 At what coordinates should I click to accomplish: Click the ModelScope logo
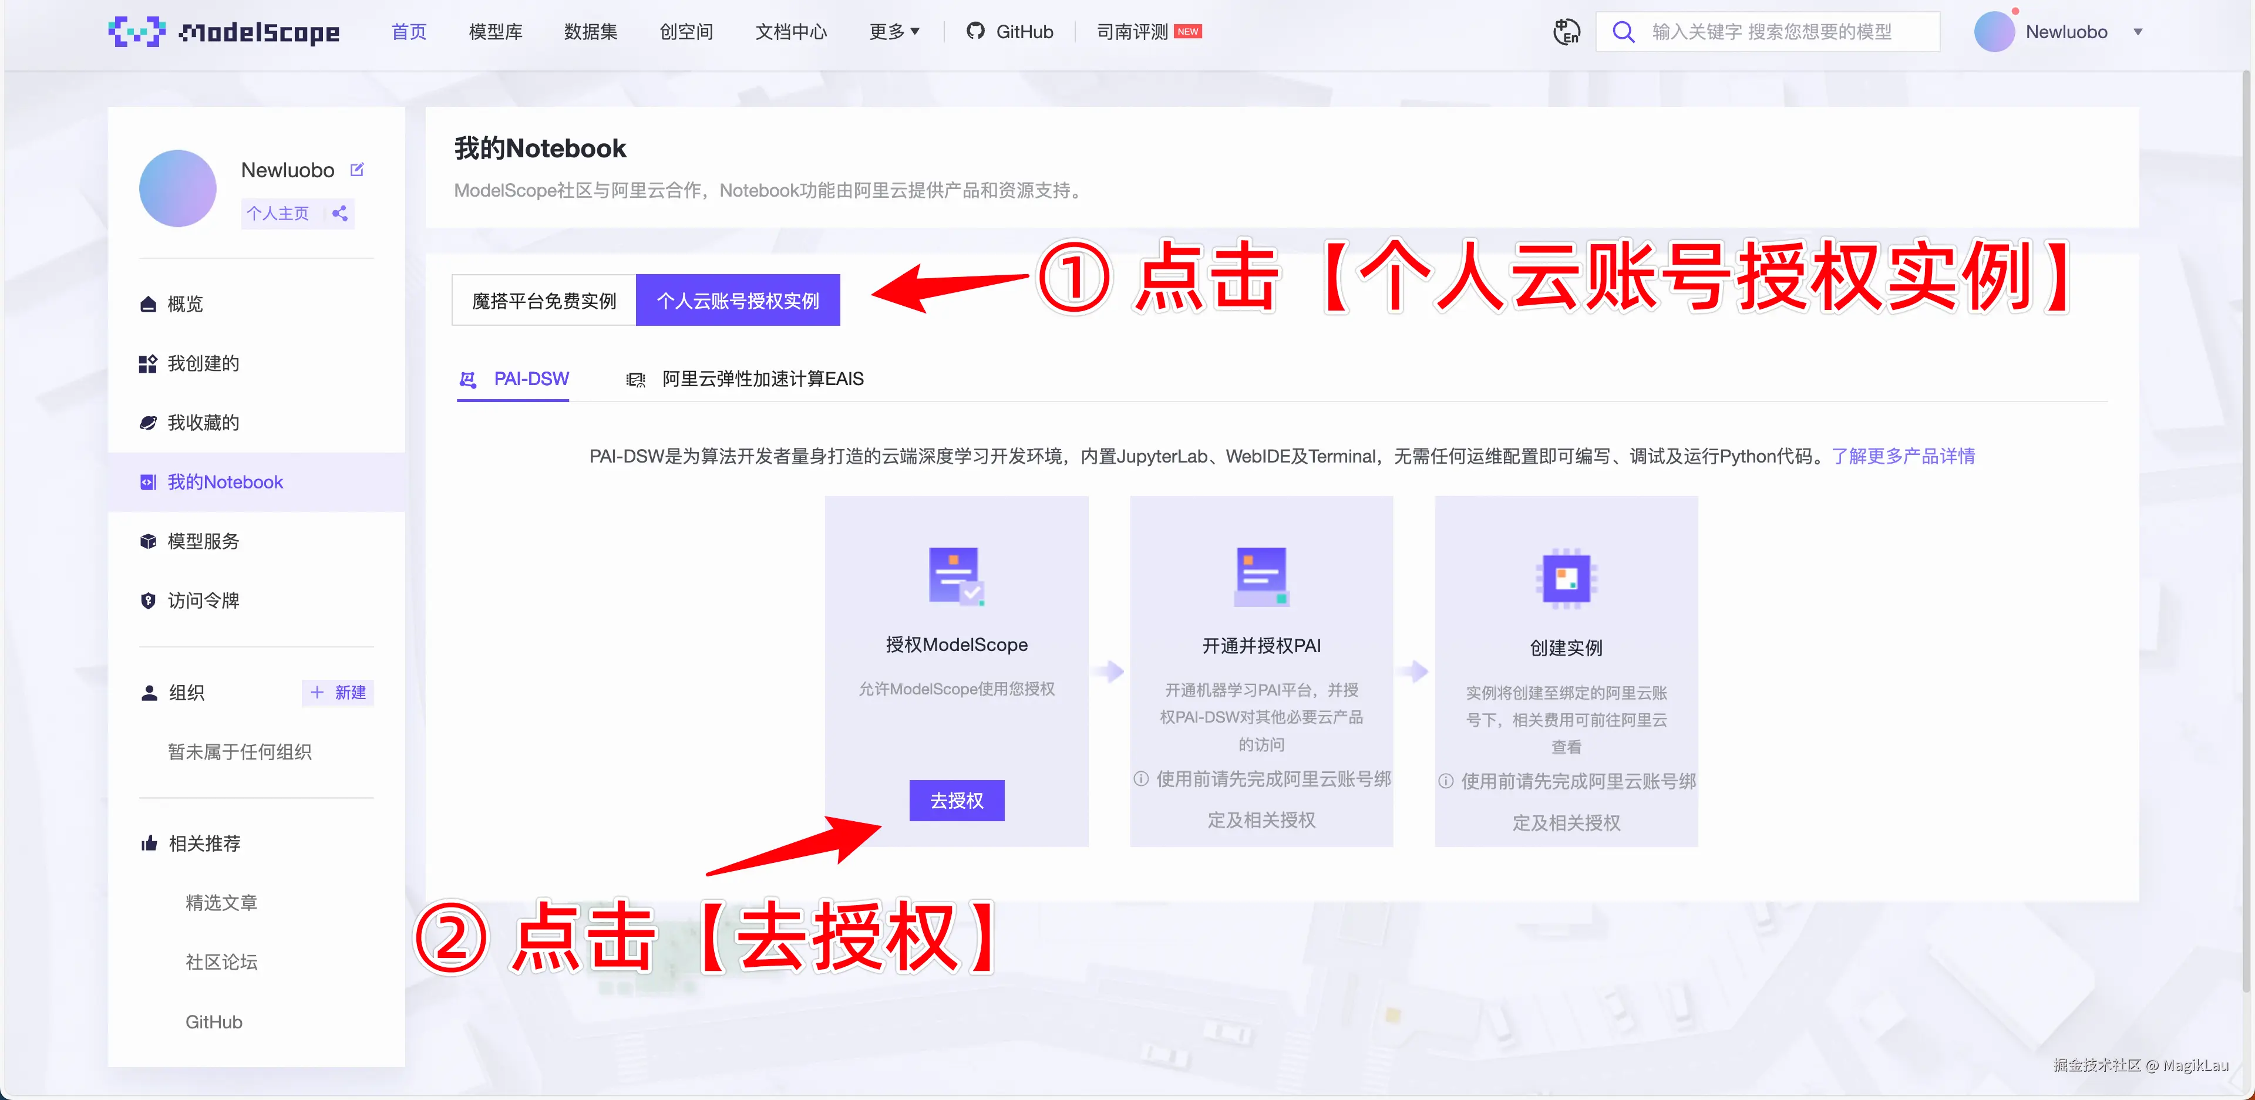pyautogui.click(x=224, y=32)
